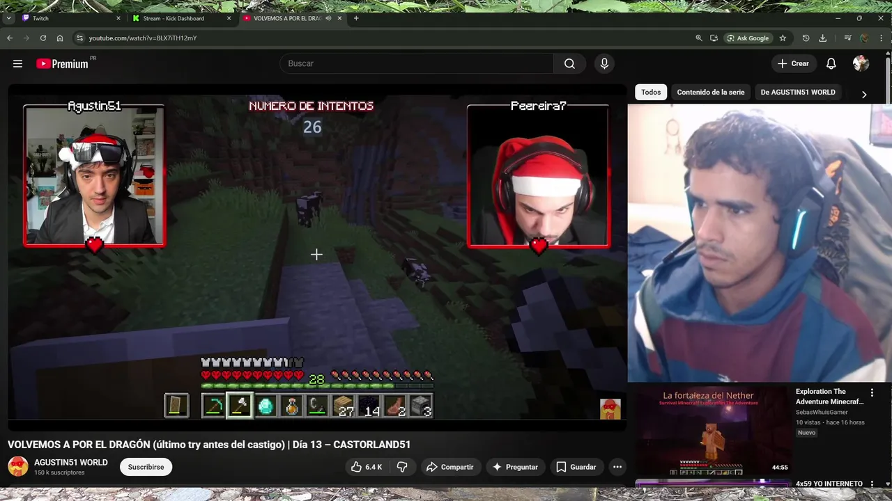Screen dimensions: 892x501
Task: Click the Nuevo badge
Action: [x=806, y=433]
